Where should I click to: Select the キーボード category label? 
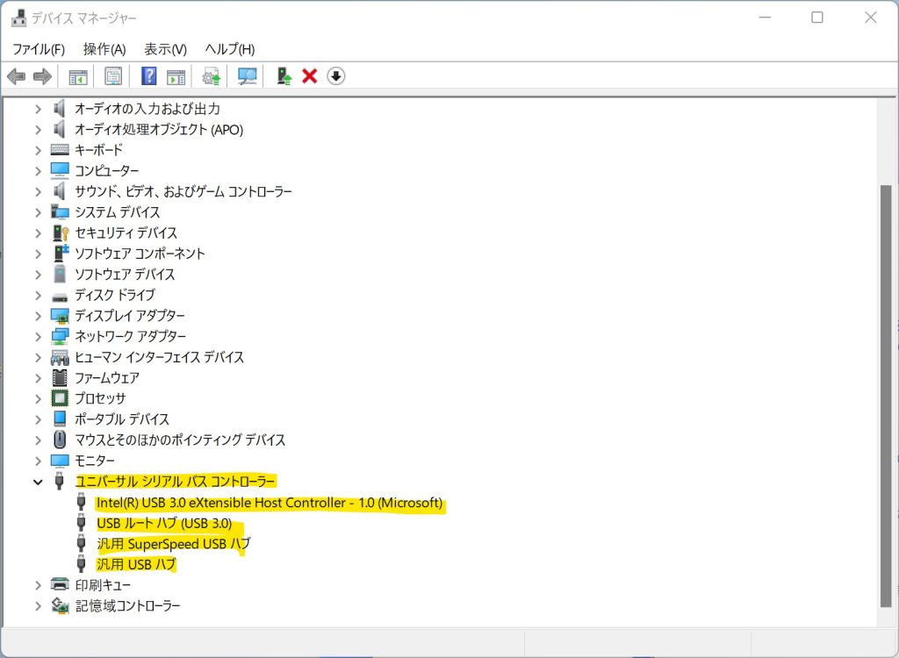pyautogui.click(x=98, y=150)
